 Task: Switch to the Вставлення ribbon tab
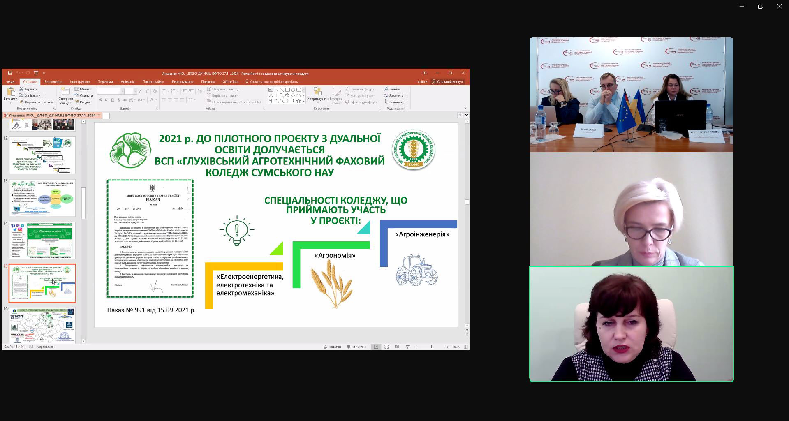pos(53,82)
